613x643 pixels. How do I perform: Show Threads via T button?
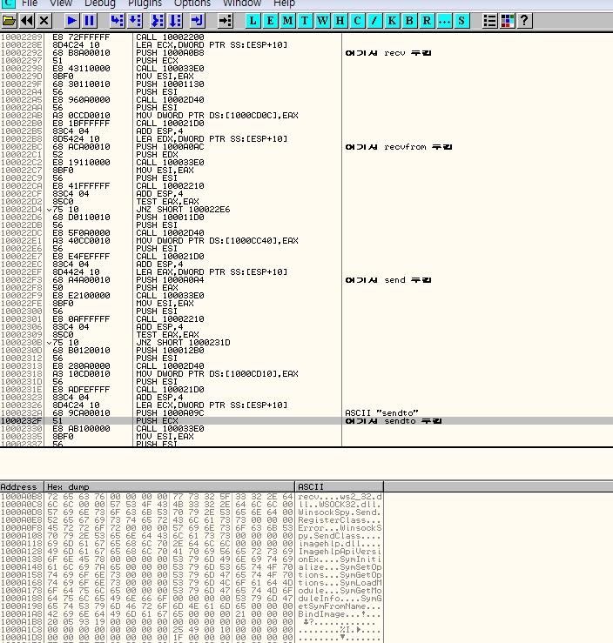coord(305,21)
